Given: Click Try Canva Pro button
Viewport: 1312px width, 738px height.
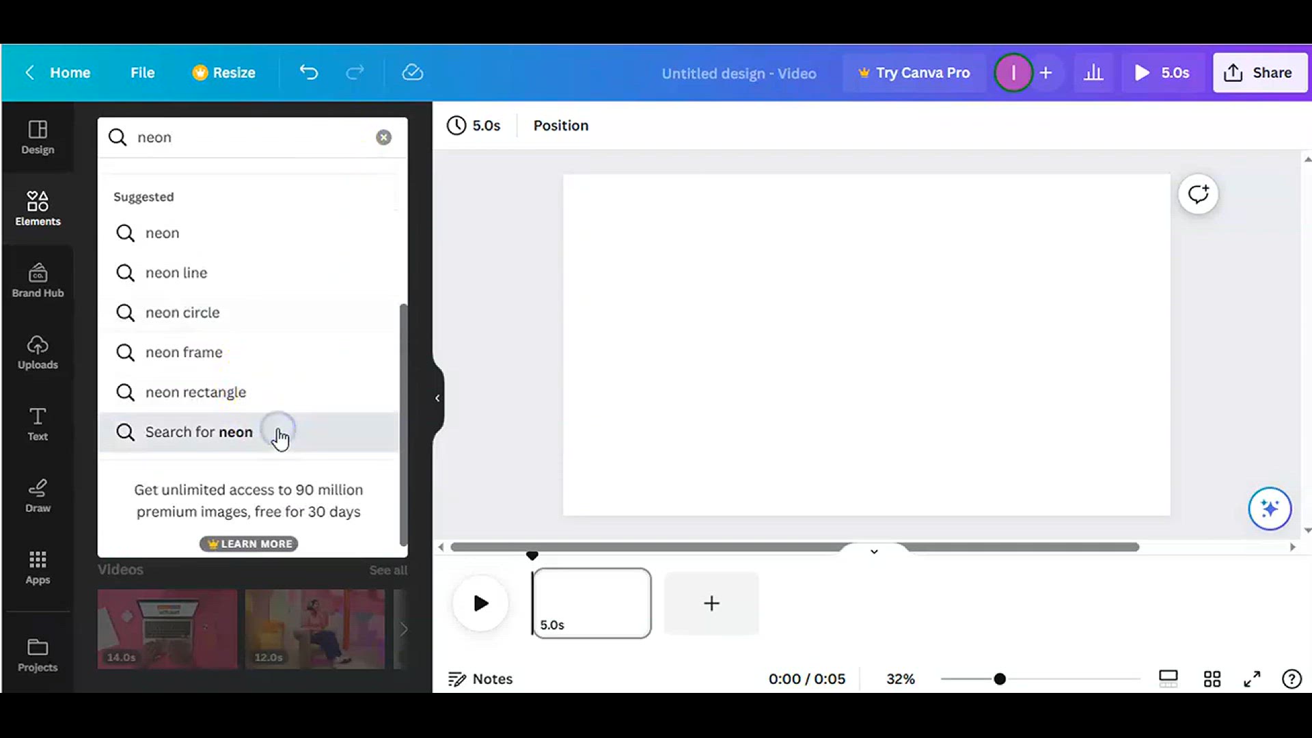Looking at the screenshot, I should click(x=914, y=72).
